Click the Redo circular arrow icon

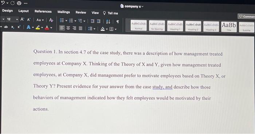13,3
